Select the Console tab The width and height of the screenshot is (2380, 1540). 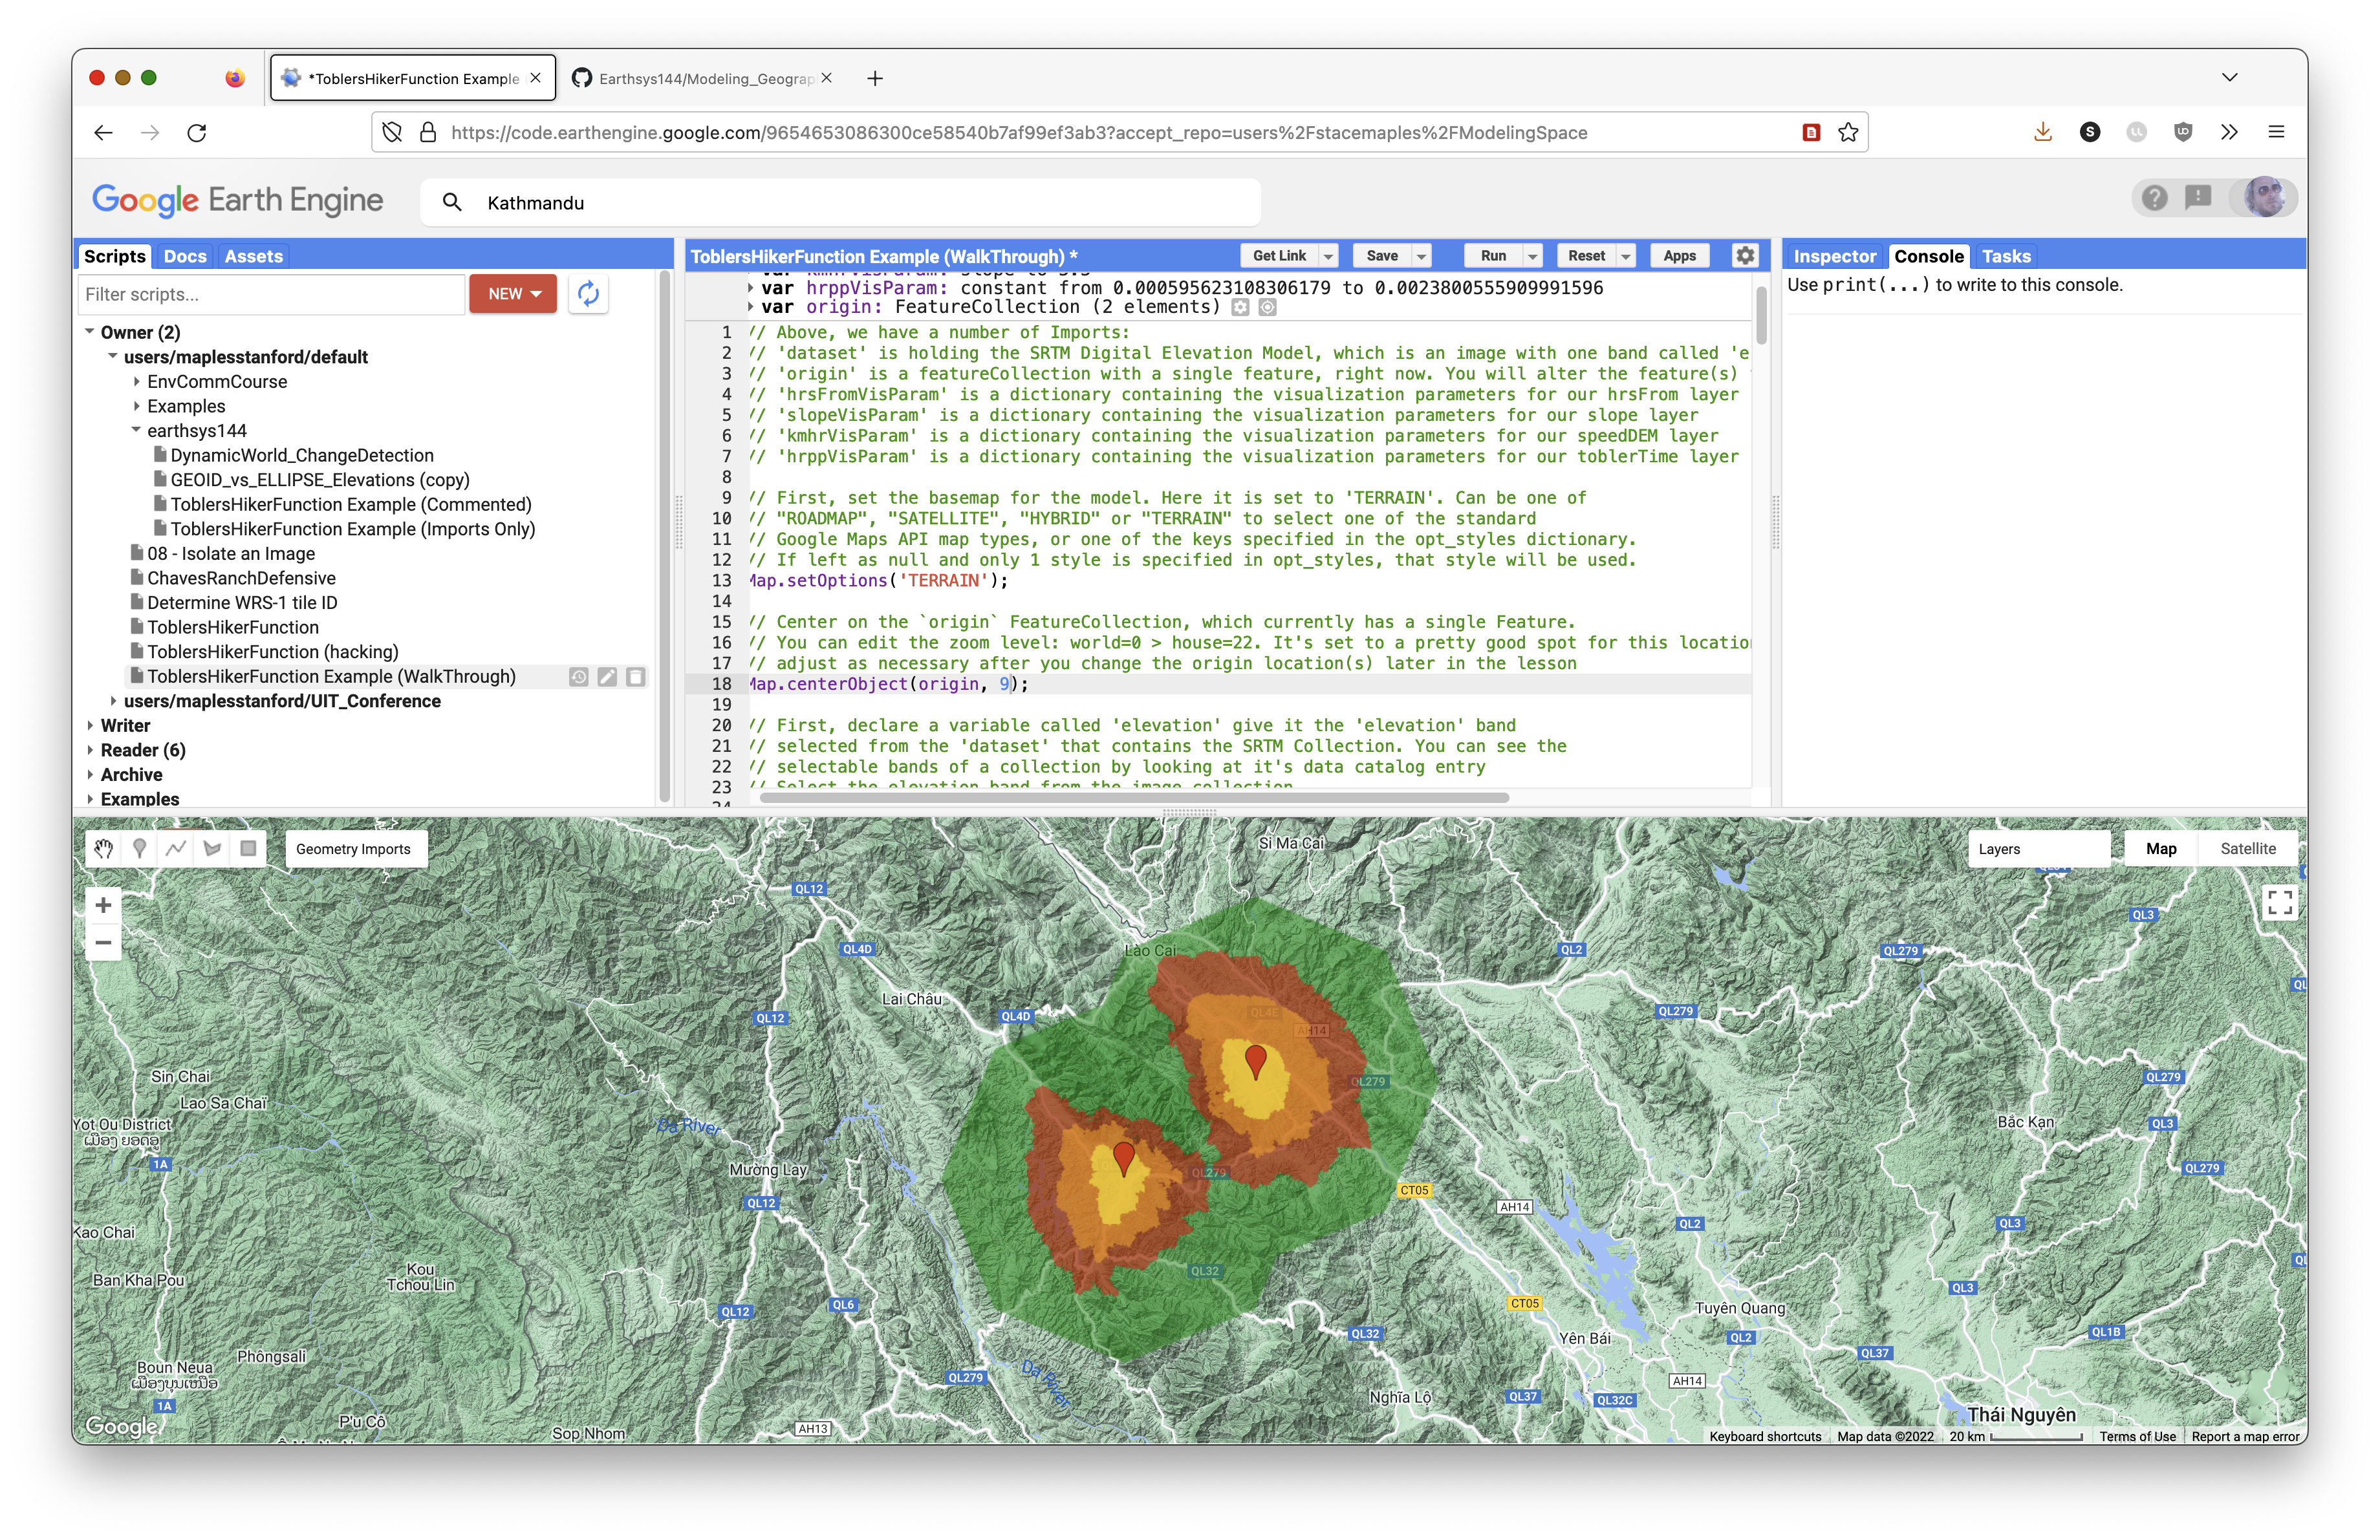[x=1928, y=256]
